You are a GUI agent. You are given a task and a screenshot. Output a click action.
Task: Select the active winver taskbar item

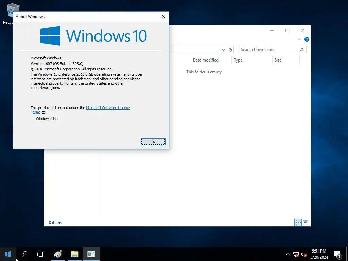point(91,254)
